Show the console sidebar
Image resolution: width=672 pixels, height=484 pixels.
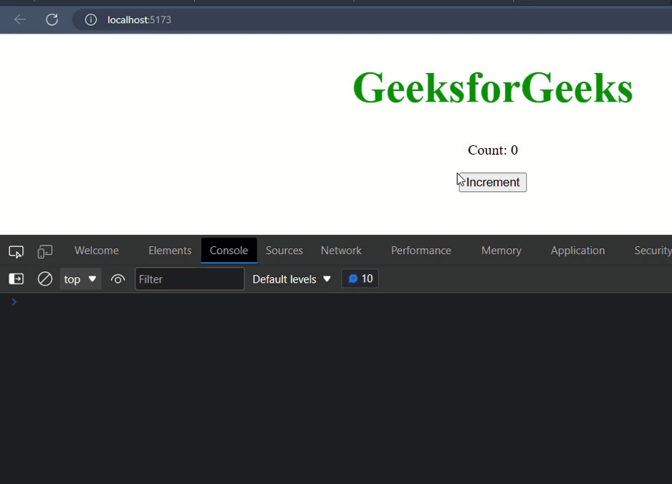coord(16,279)
